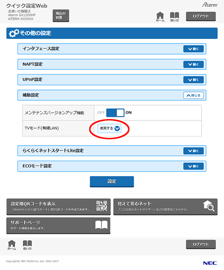Click the NAPT設定 heading text
This screenshot has width=224, height=270.
coord(33,64)
